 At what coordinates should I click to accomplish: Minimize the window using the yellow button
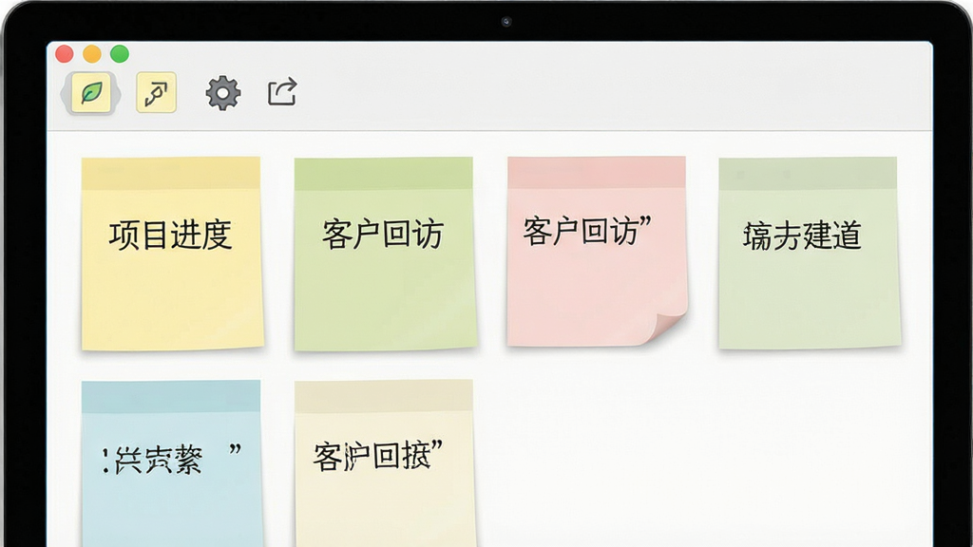[92, 54]
